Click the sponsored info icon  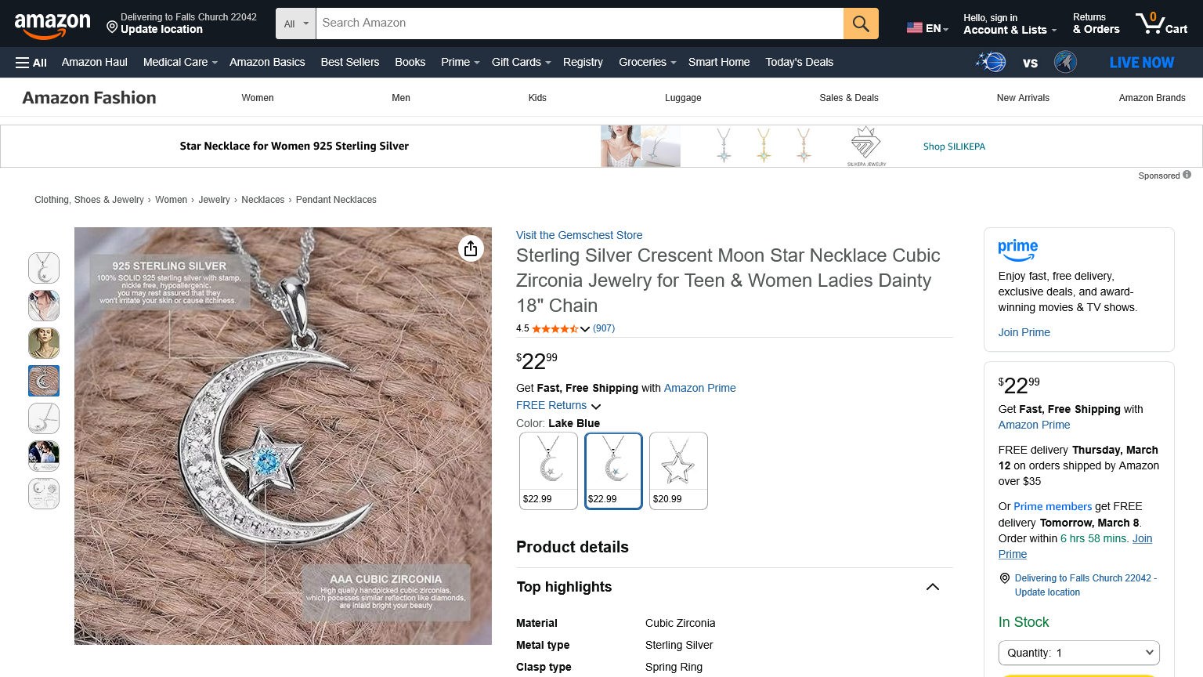[1187, 175]
